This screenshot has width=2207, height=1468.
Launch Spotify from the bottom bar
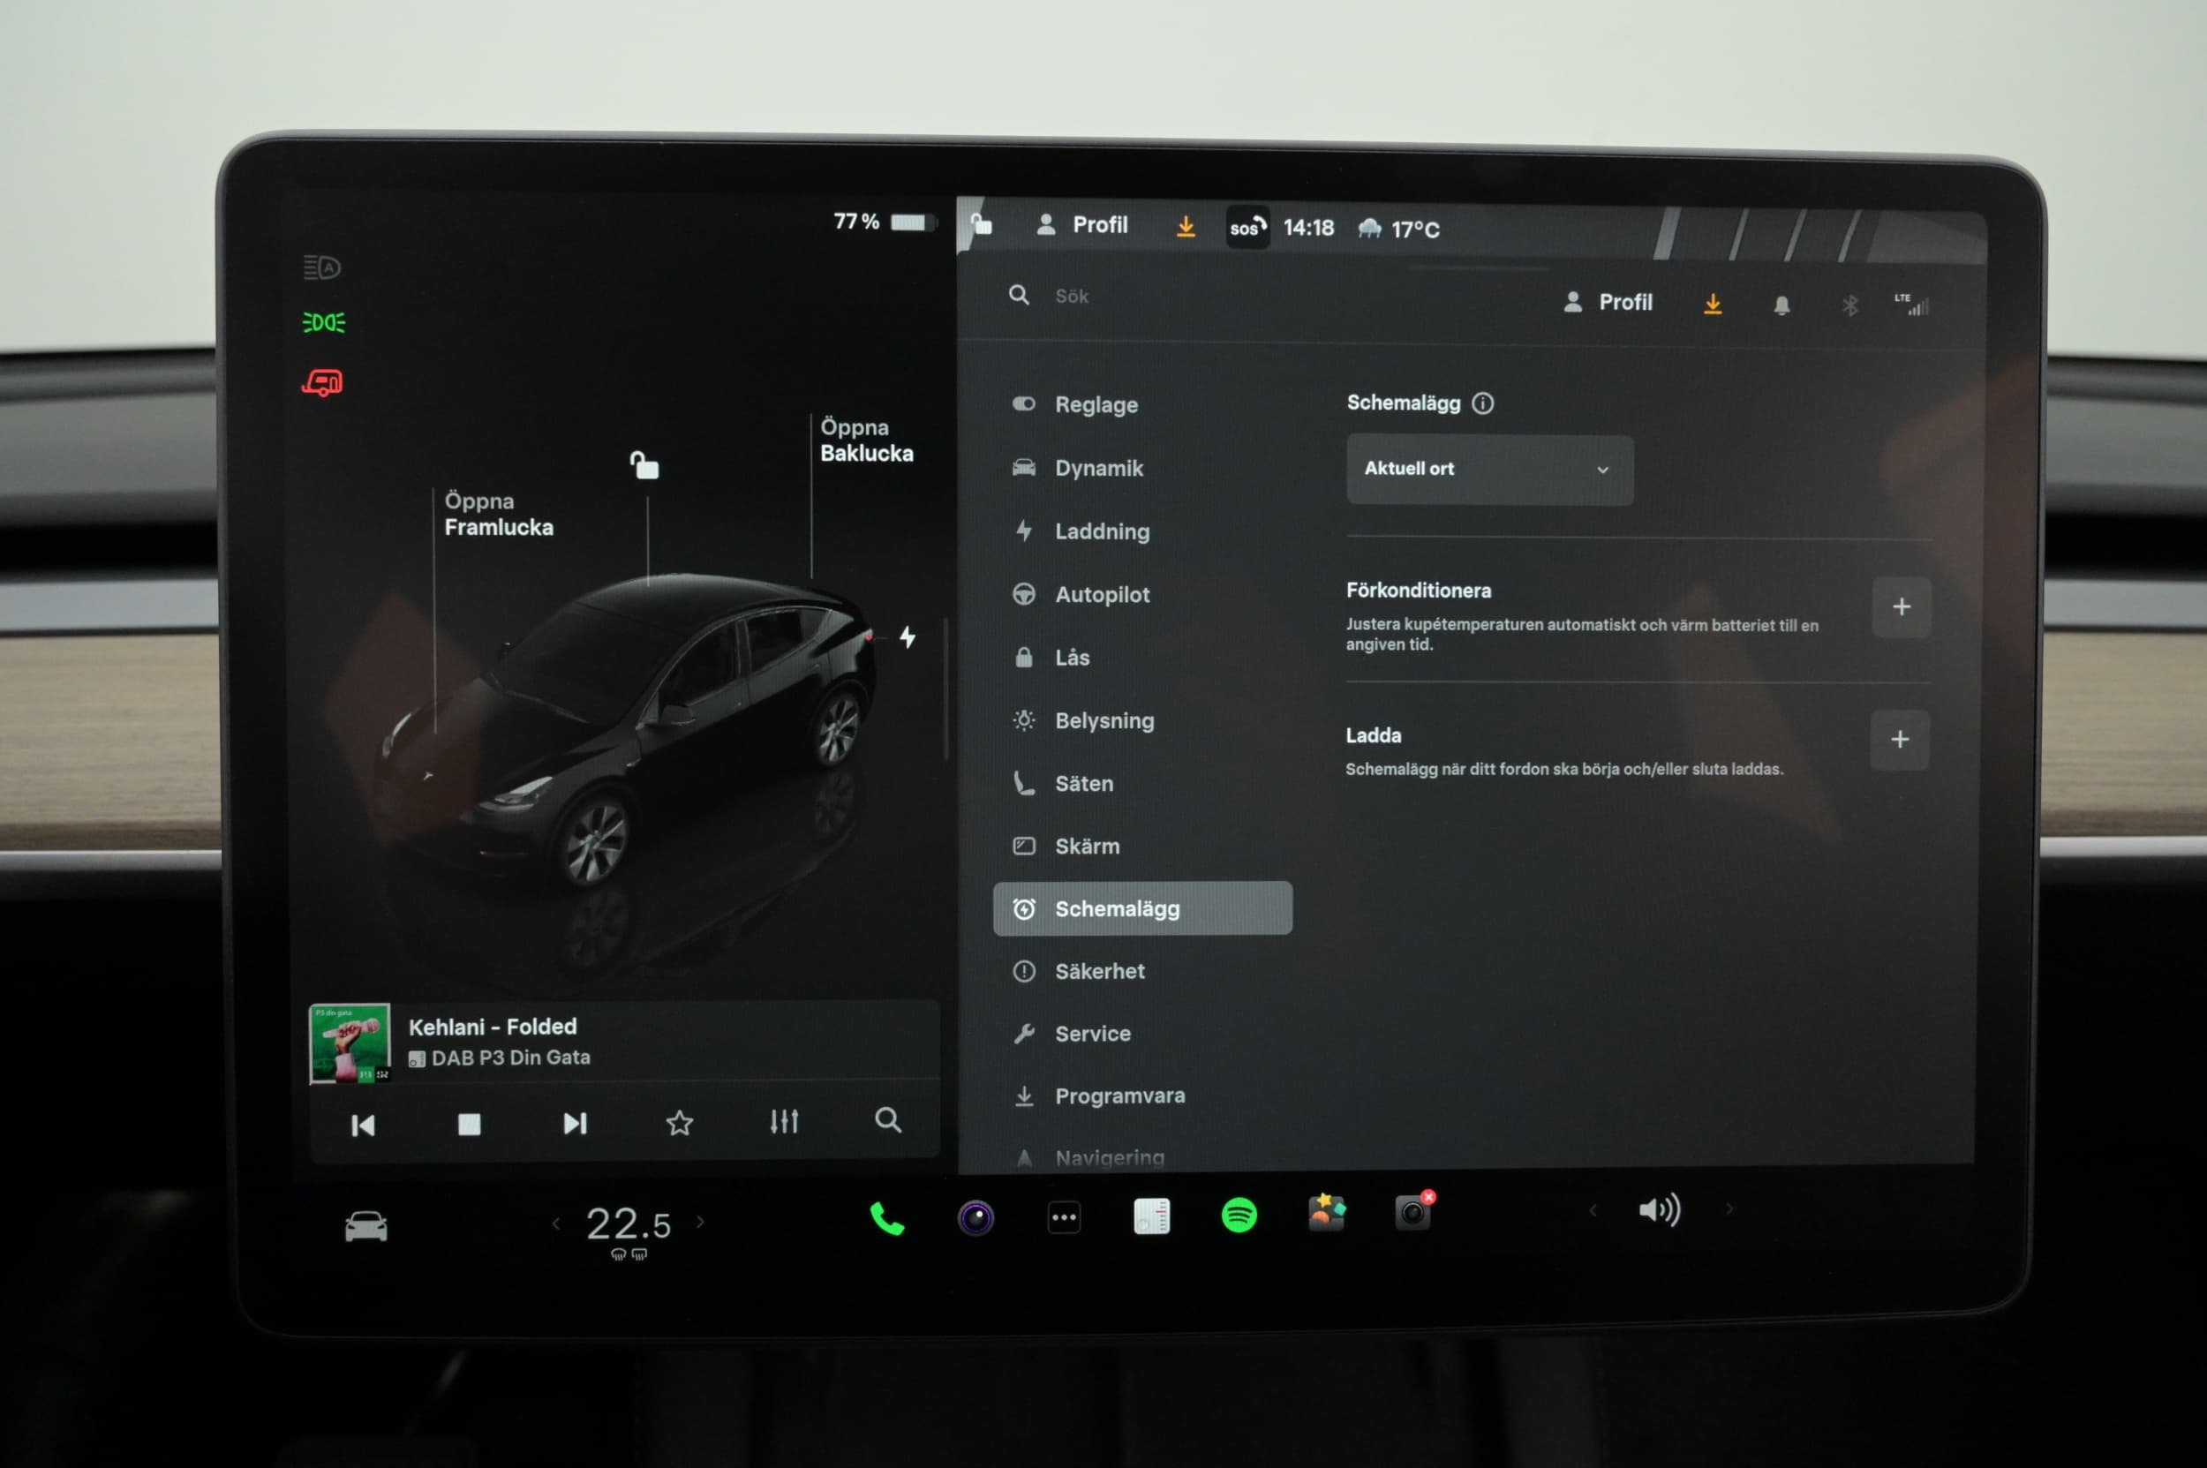(x=1239, y=1216)
